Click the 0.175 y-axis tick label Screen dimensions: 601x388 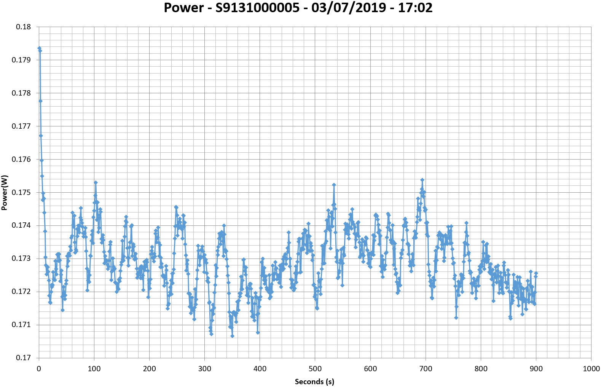[21, 193]
